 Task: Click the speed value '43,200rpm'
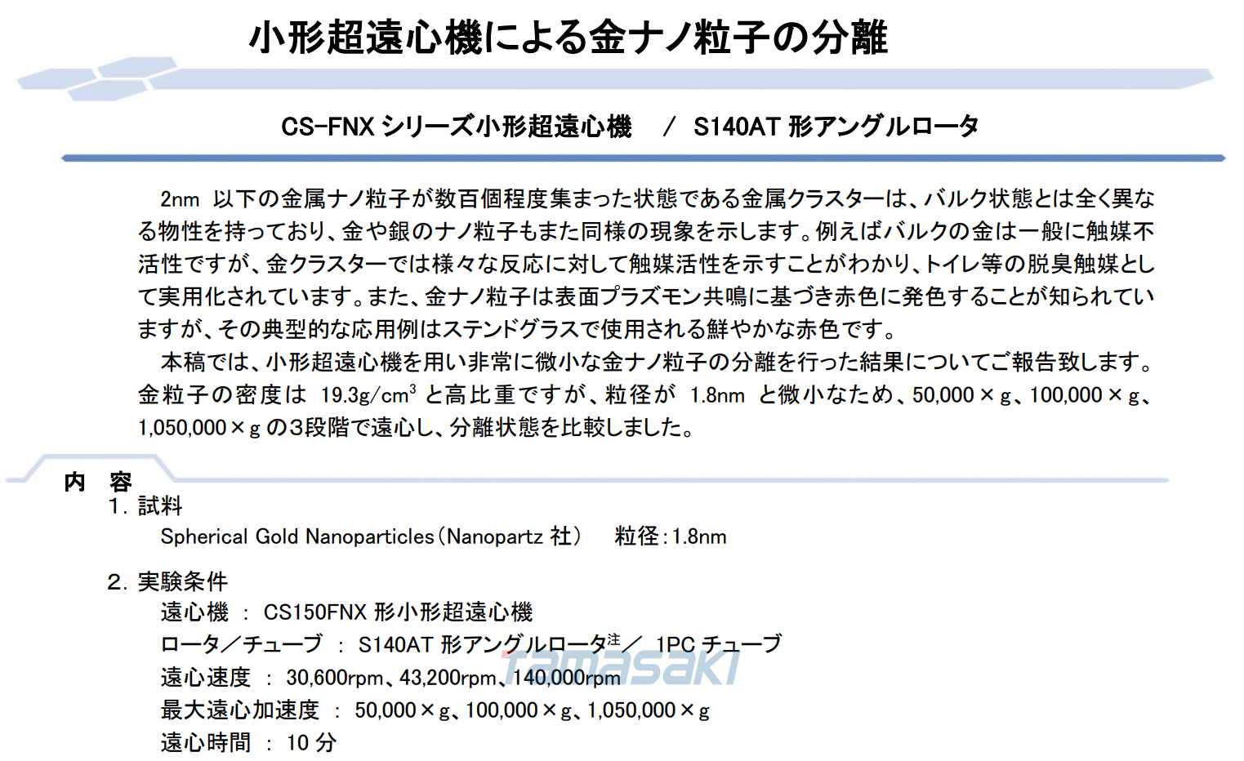click(448, 678)
